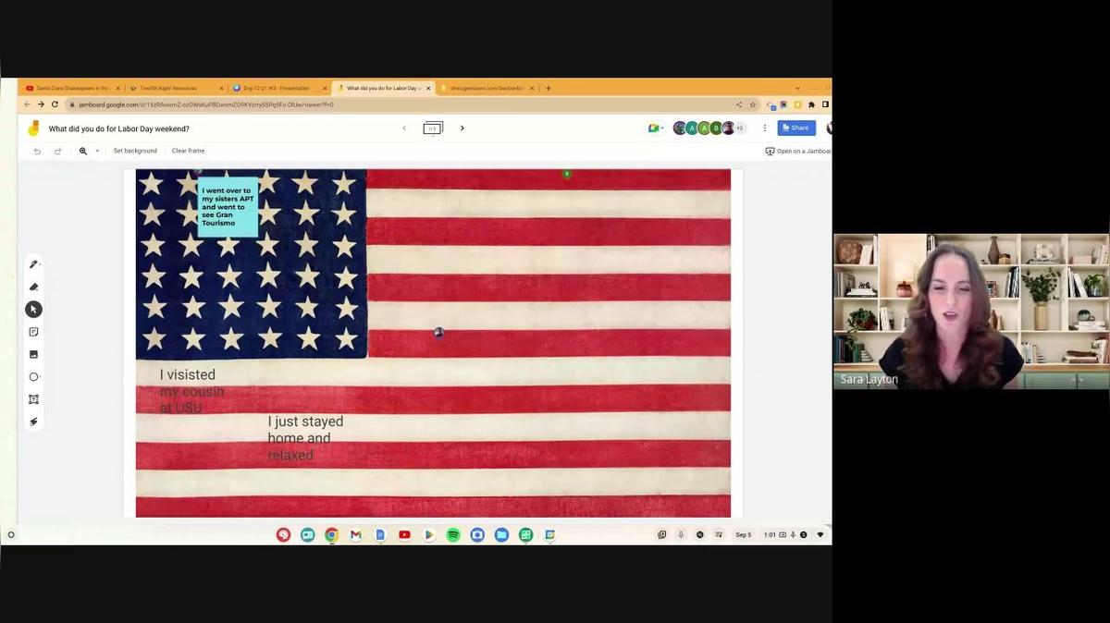Redo the last Jamboard action
Screen dimensions: 1110x623
(57, 151)
